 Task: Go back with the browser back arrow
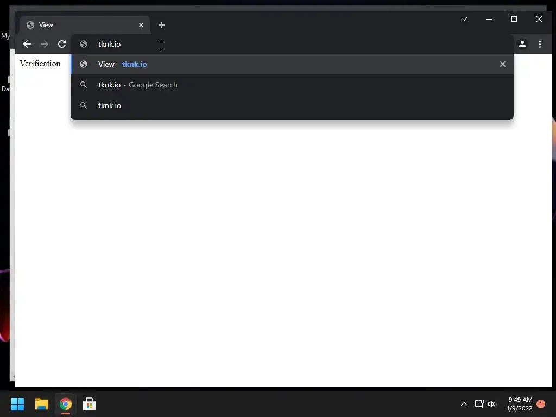click(27, 44)
